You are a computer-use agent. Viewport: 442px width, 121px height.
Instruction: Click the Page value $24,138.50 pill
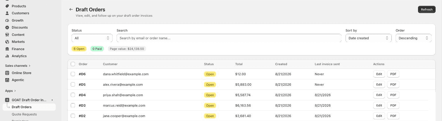click(127, 49)
